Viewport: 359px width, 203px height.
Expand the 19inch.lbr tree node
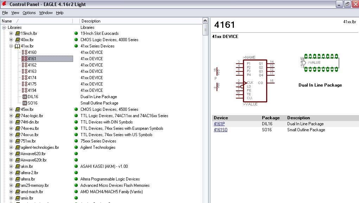pyautogui.click(x=11, y=33)
